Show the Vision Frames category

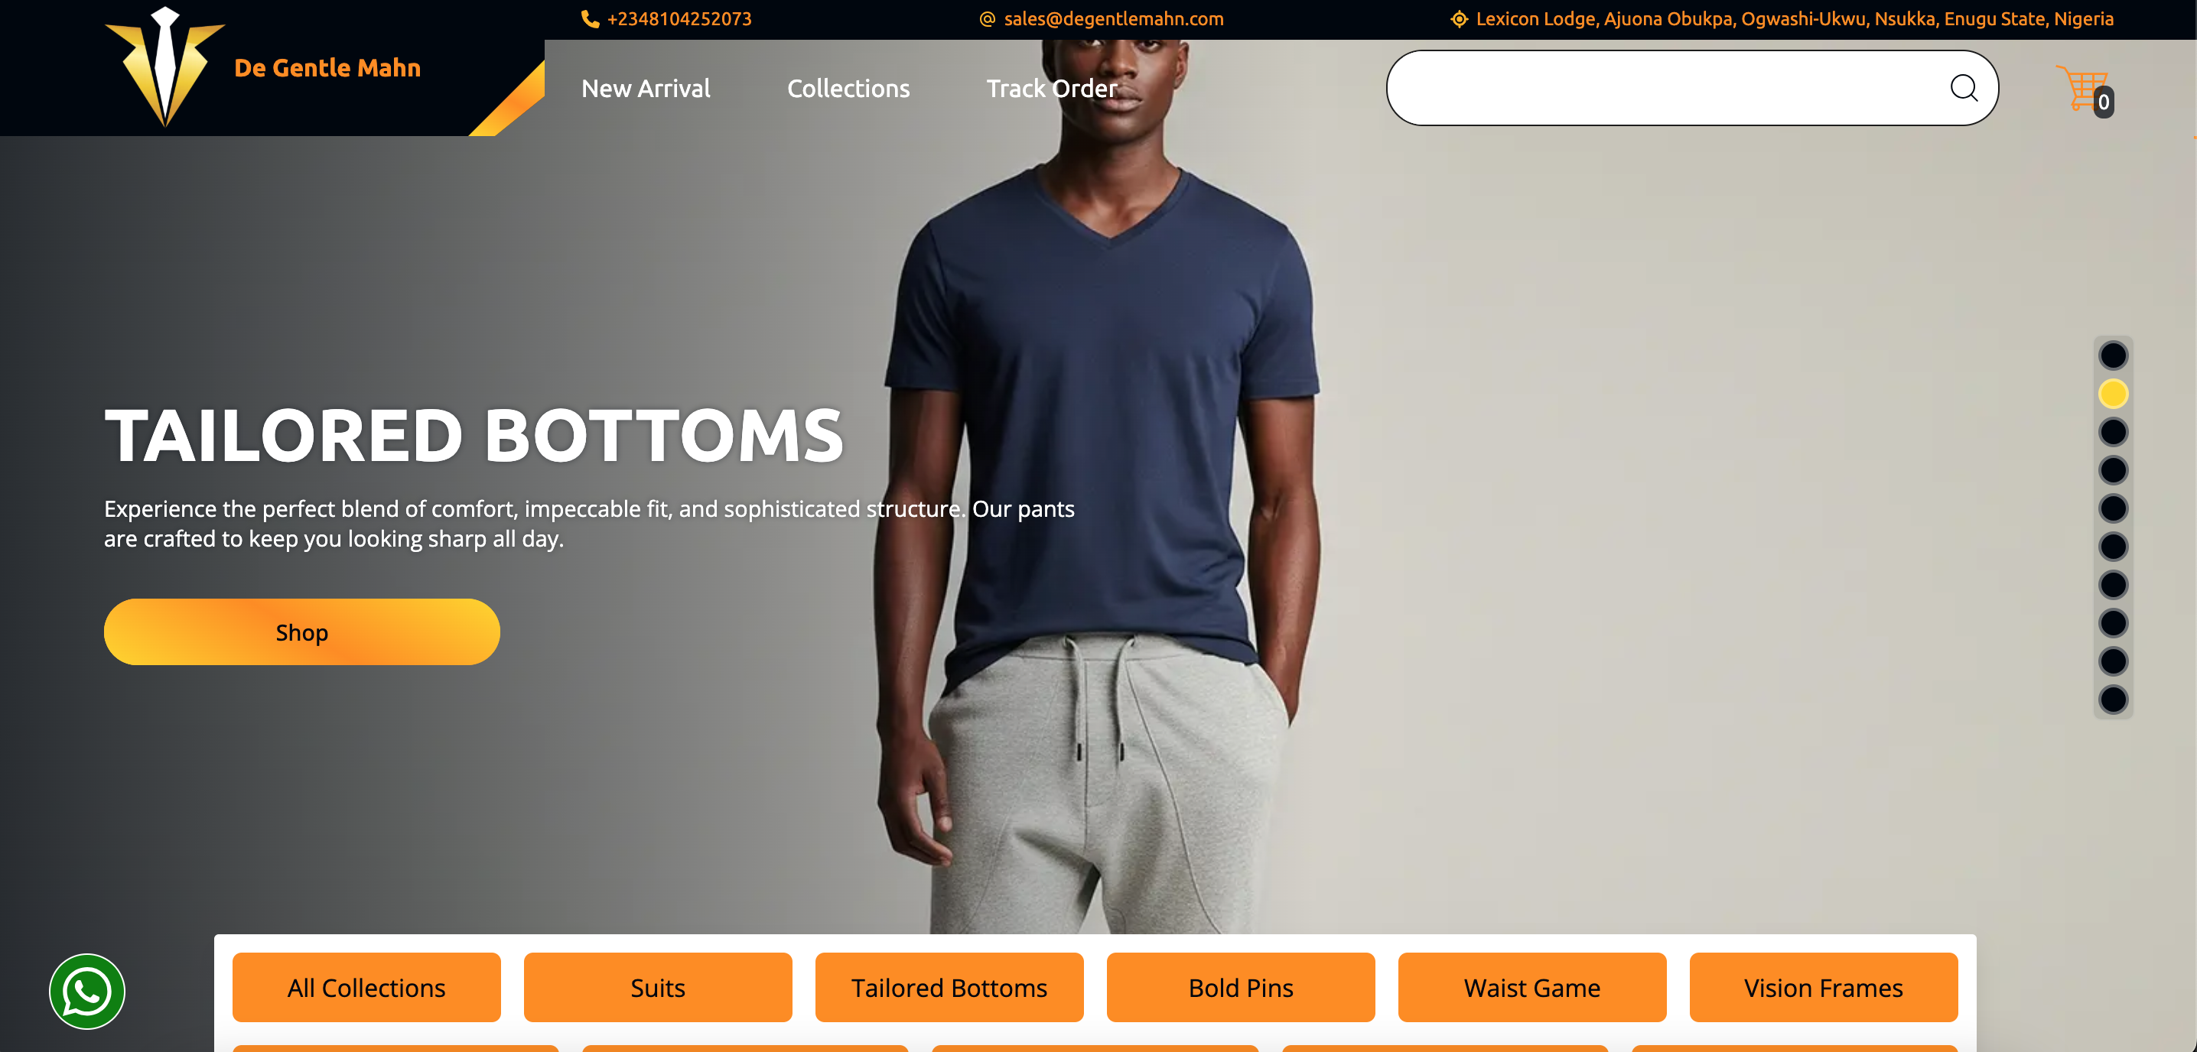[x=1824, y=987]
